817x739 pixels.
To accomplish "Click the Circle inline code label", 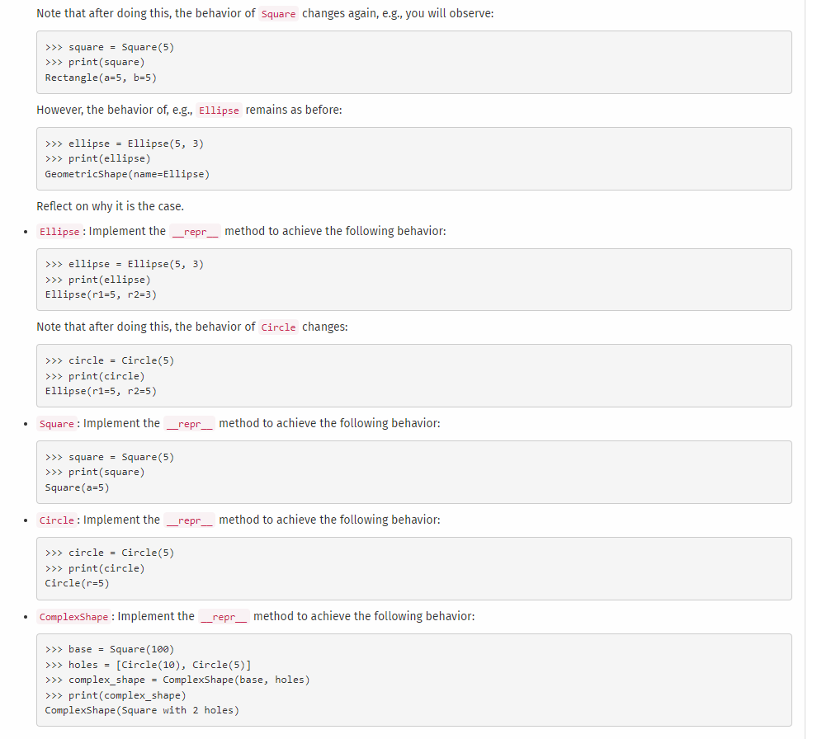I will [278, 327].
